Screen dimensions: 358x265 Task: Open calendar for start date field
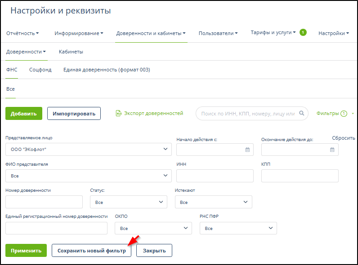click(247, 150)
